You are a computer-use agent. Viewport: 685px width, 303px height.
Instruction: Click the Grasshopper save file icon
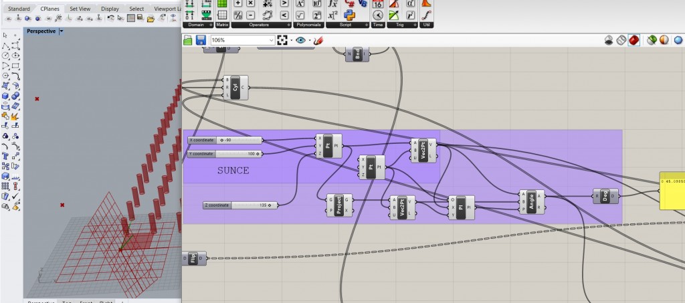click(201, 40)
